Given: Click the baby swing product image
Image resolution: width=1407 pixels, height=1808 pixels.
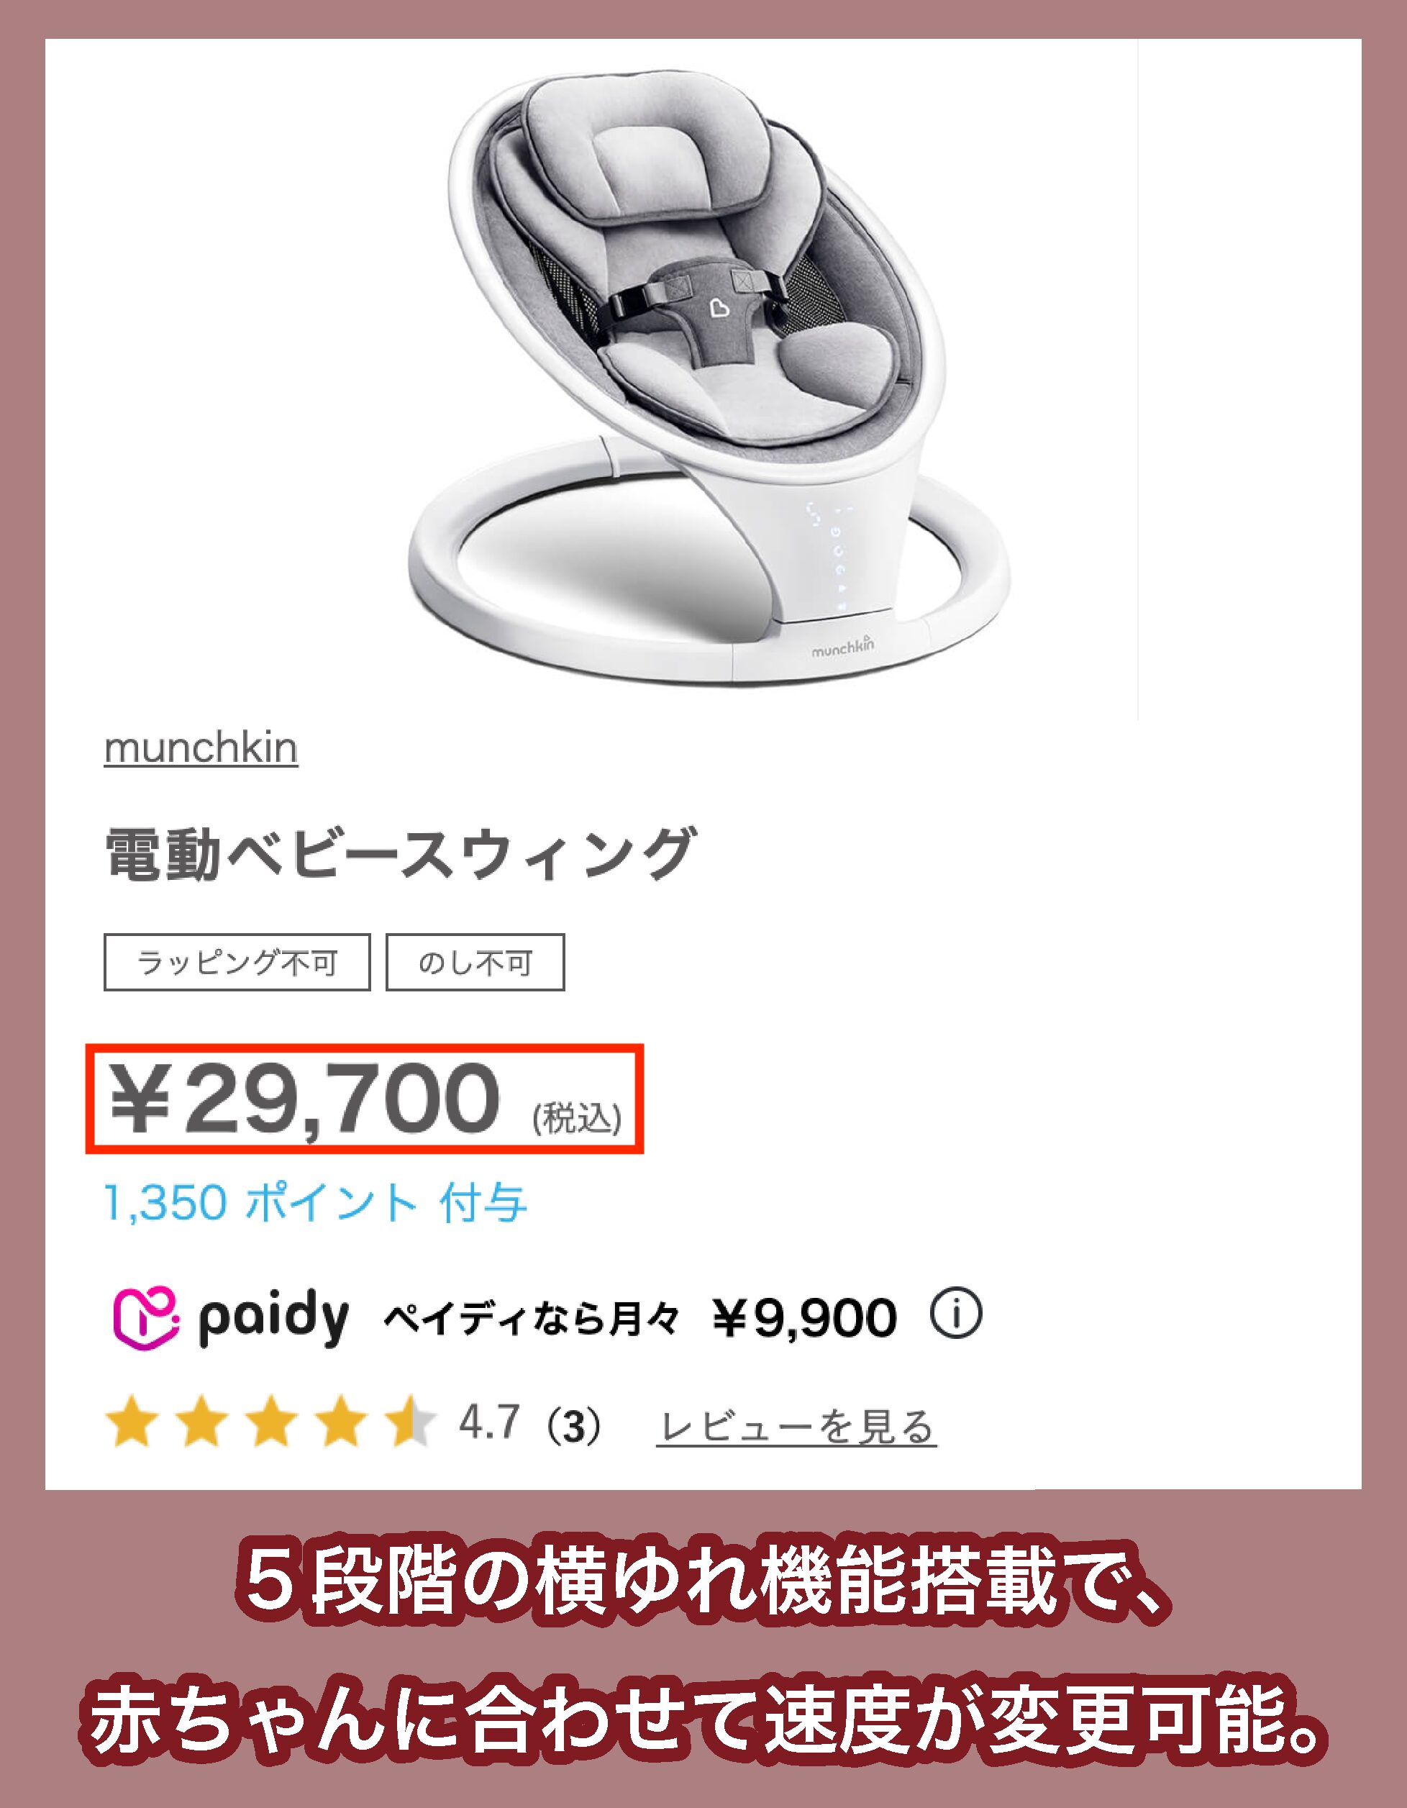Looking at the screenshot, I should pyautogui.click(x=709, y=373).
